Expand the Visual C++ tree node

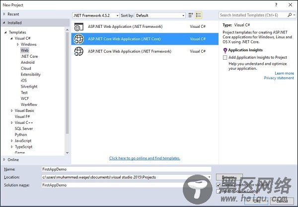coord(12,122)
